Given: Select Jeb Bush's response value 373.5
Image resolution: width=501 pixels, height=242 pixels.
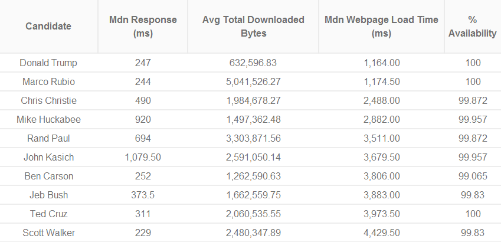Looking at the screenshot, I should point(143,195).
